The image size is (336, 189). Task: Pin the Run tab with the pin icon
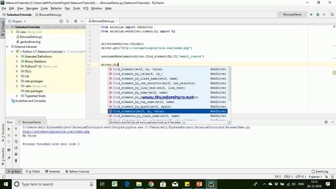coord(9,158)
